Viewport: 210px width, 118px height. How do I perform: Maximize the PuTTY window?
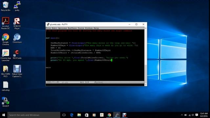(136, 24)
